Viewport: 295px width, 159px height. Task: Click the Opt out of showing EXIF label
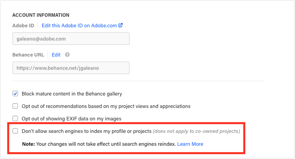pos(71,119)
